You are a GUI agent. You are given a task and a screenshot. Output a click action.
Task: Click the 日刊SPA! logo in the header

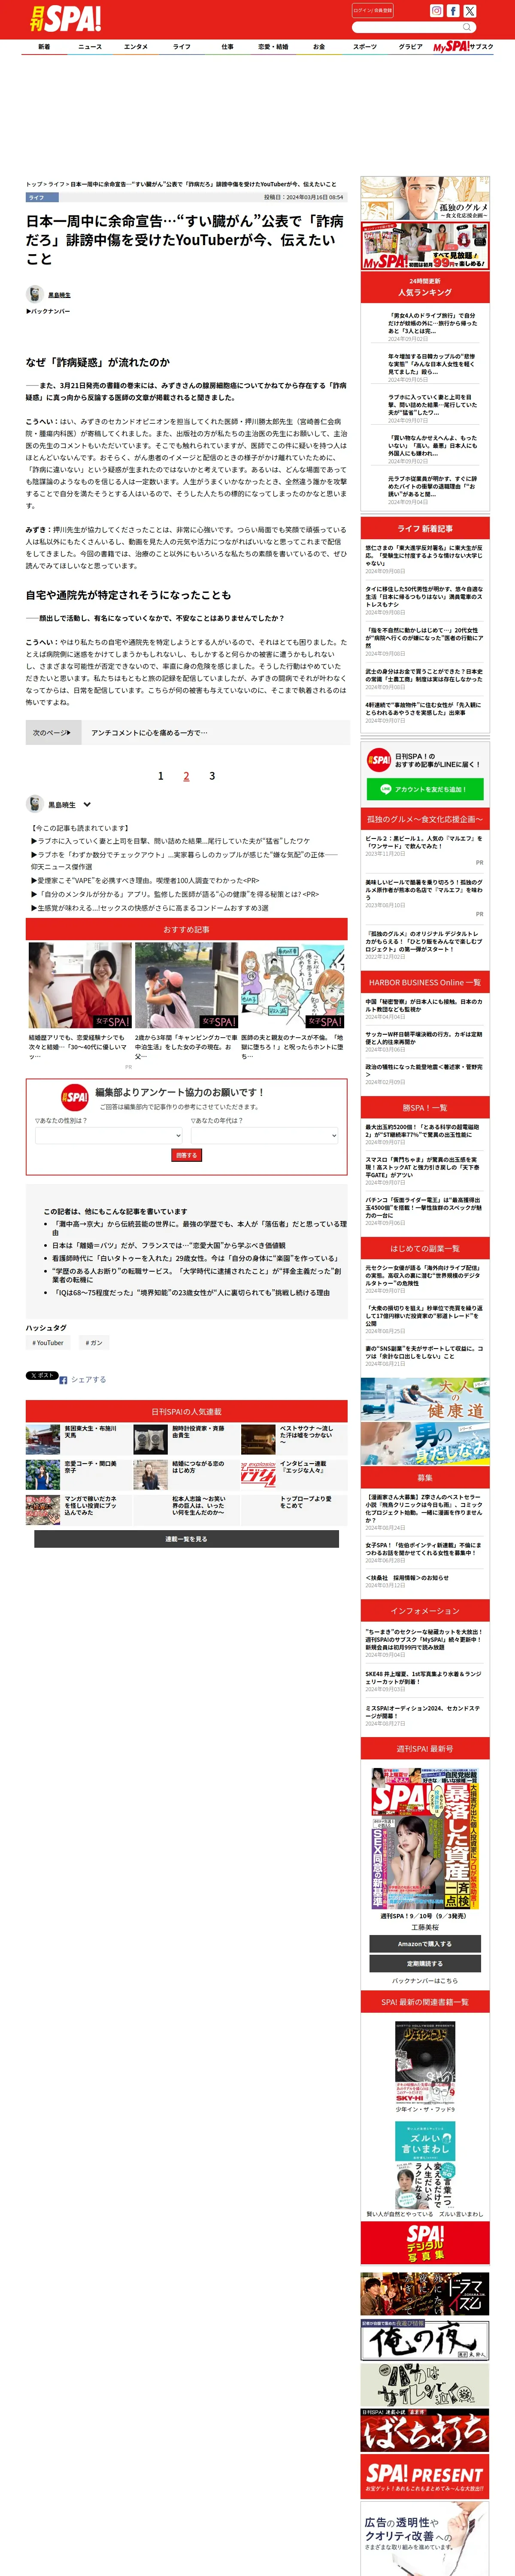tap(65, 18)
